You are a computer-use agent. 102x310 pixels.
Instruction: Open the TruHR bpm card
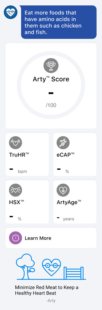point(27,154)
